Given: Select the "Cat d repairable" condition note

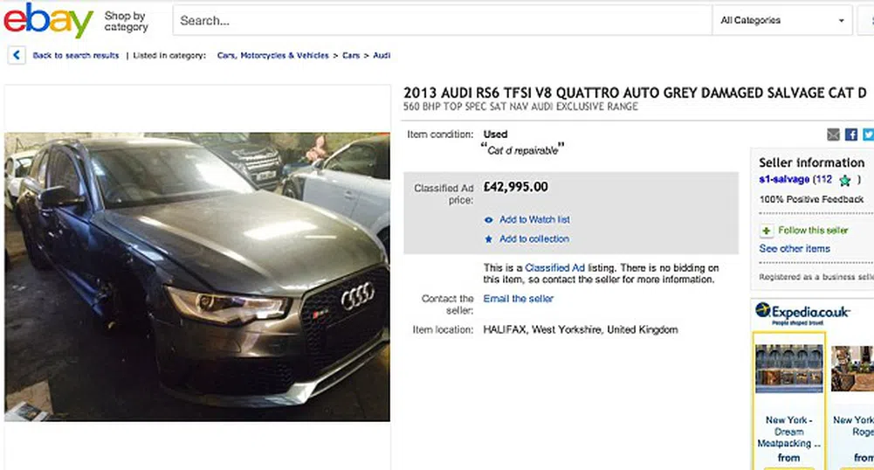Looking at the screenshot, I should [x=522, y=149].
